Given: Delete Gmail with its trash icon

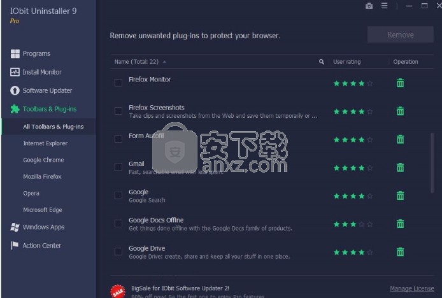Looking at the screenshot, I should coord(400,167).
